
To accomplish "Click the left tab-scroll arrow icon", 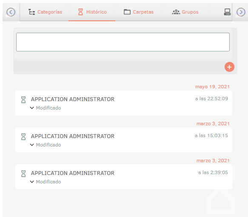I will click(x=11, y=12).
